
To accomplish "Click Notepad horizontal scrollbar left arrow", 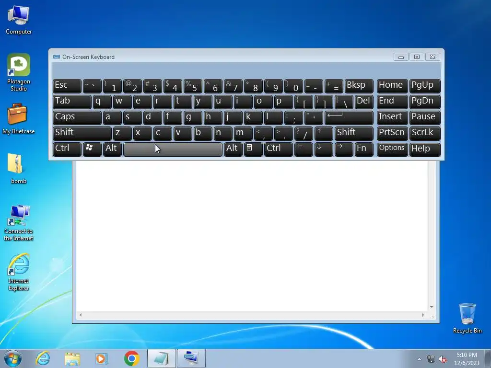I will point(80,315).
